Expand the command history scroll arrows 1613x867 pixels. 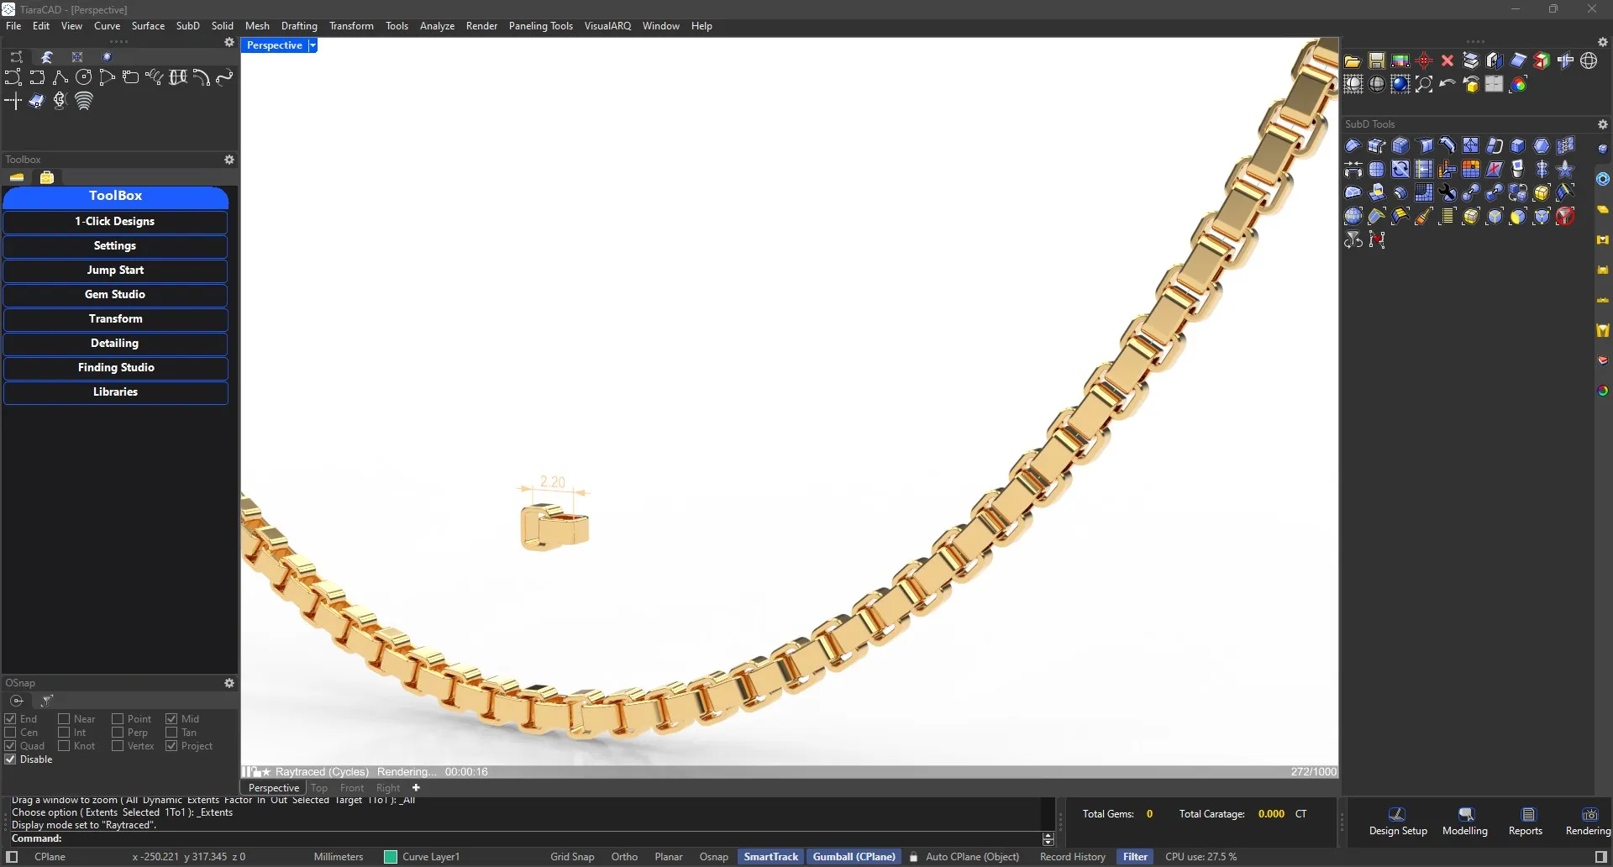pos(1048,838)
